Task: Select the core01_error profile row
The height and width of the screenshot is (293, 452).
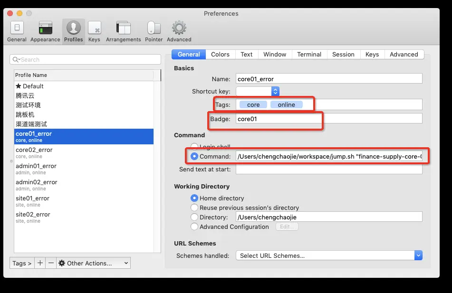Action: click(84, 137)
